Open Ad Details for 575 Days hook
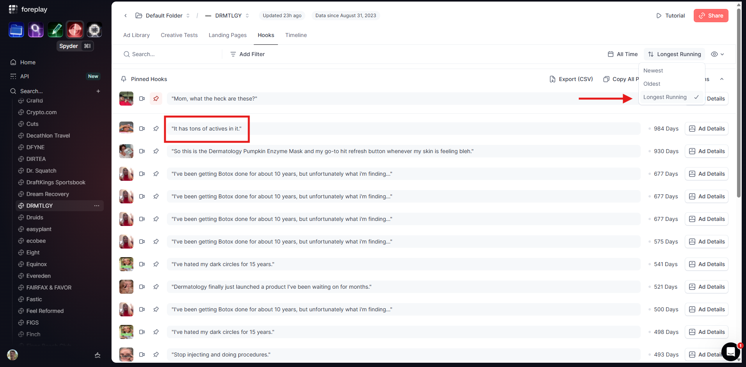The height and width of the screenshot is (367, 746). [707, 242]
